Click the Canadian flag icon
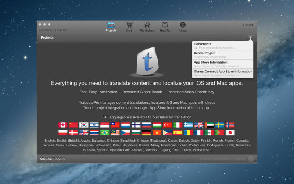This screenshot has width=294, height=184. click(63, 125)
